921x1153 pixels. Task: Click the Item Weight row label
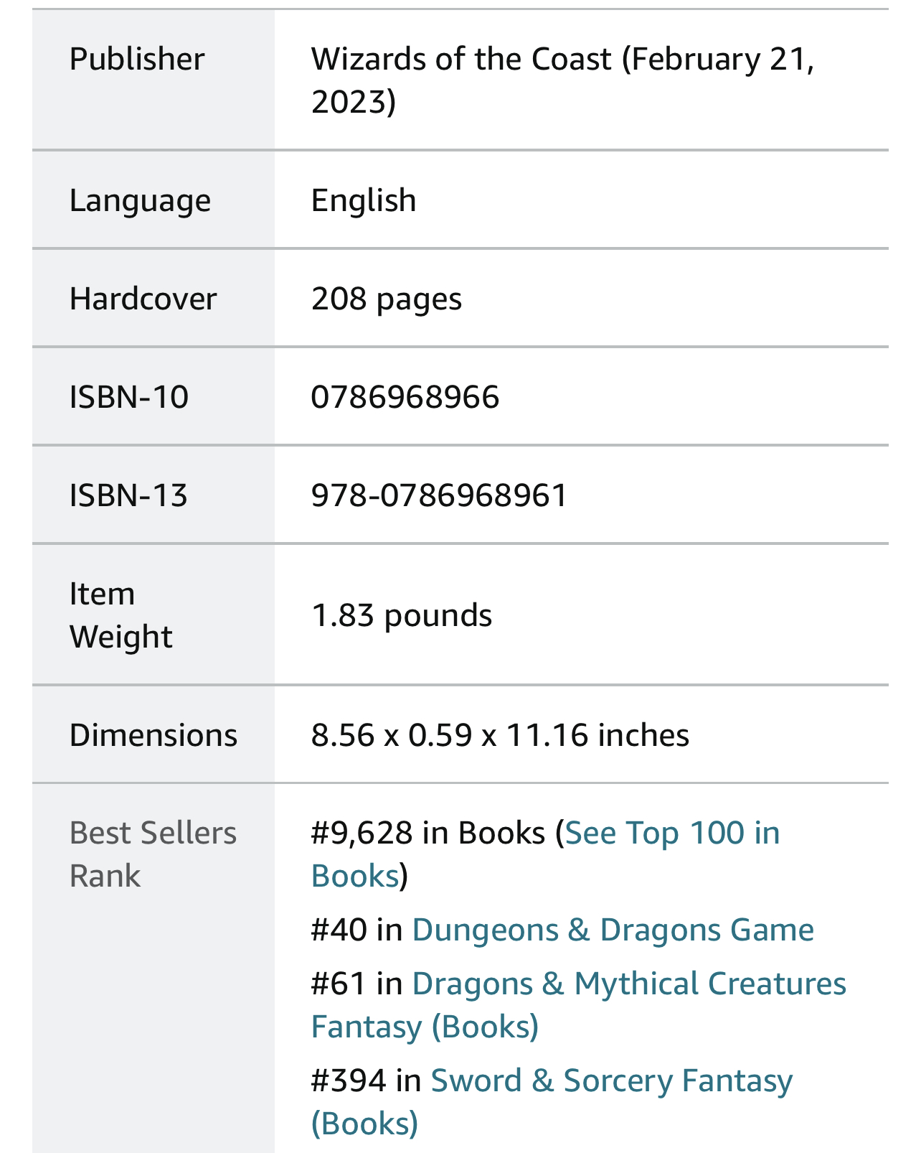pos(121,615)
